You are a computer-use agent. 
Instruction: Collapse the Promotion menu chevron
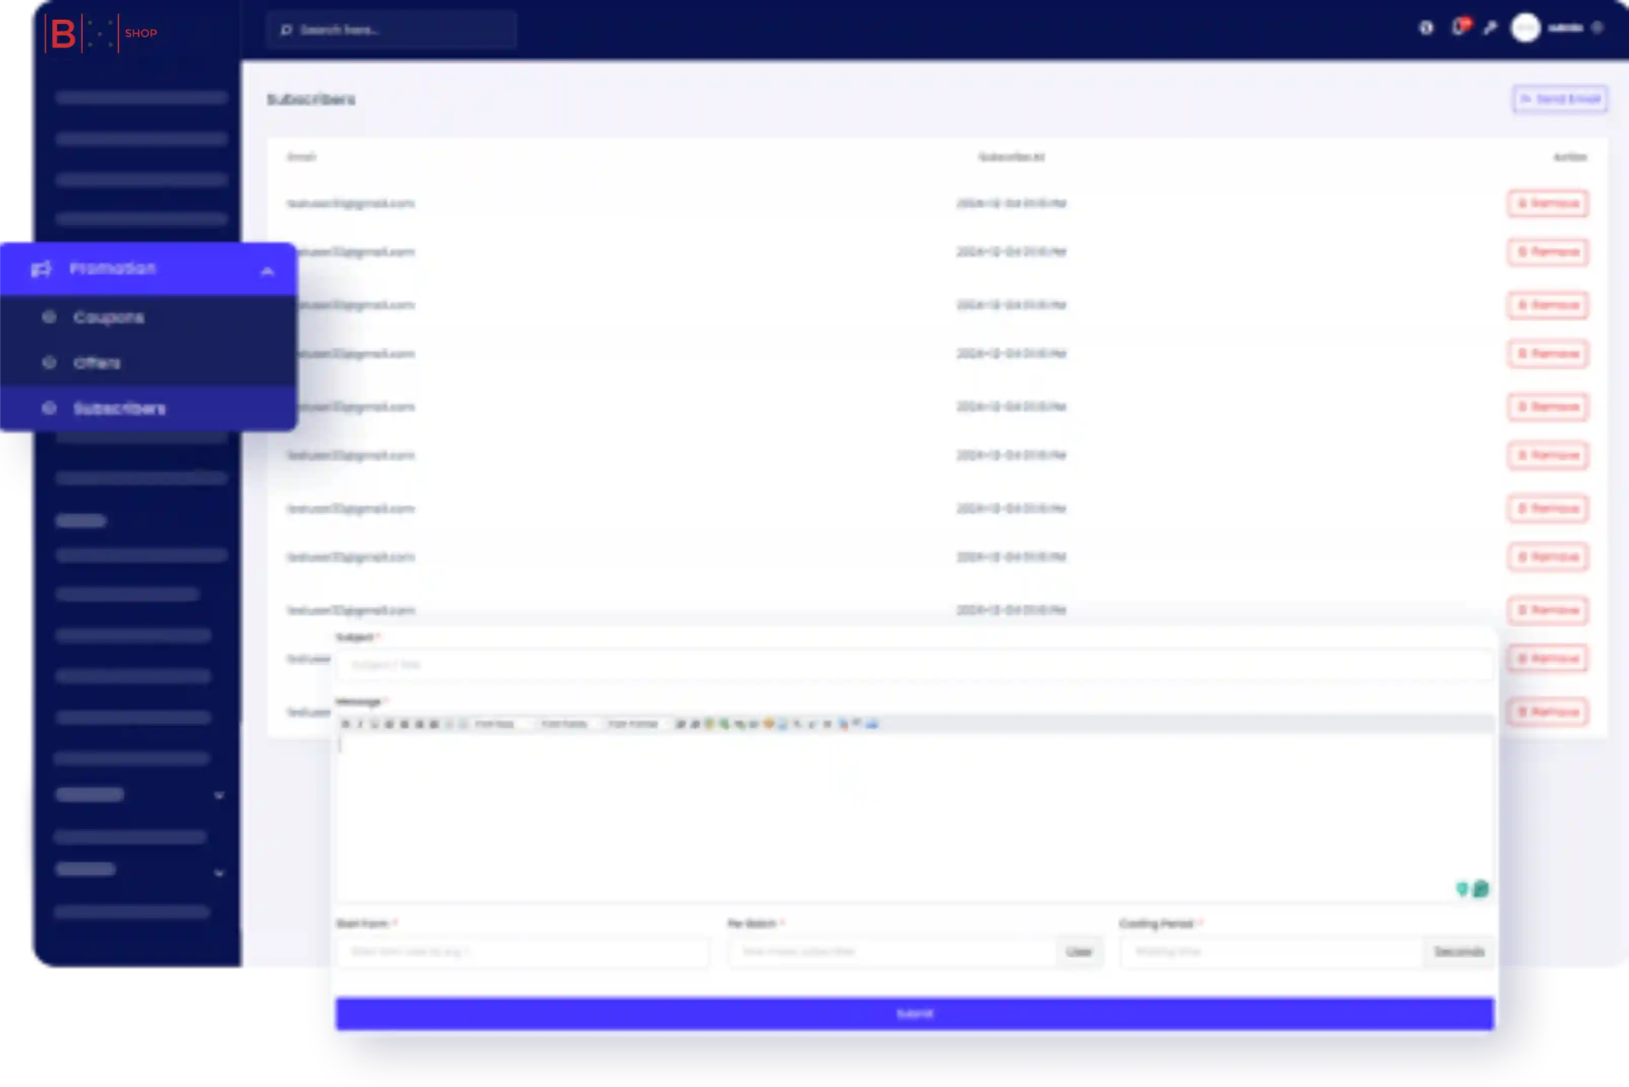(267, 271)
